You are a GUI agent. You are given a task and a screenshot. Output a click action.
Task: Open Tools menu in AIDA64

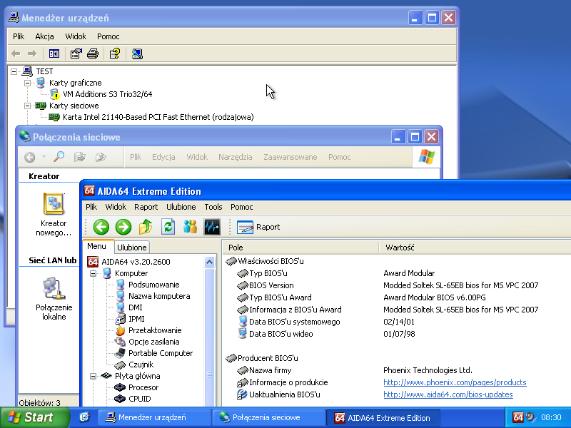(x=213, y=207)
